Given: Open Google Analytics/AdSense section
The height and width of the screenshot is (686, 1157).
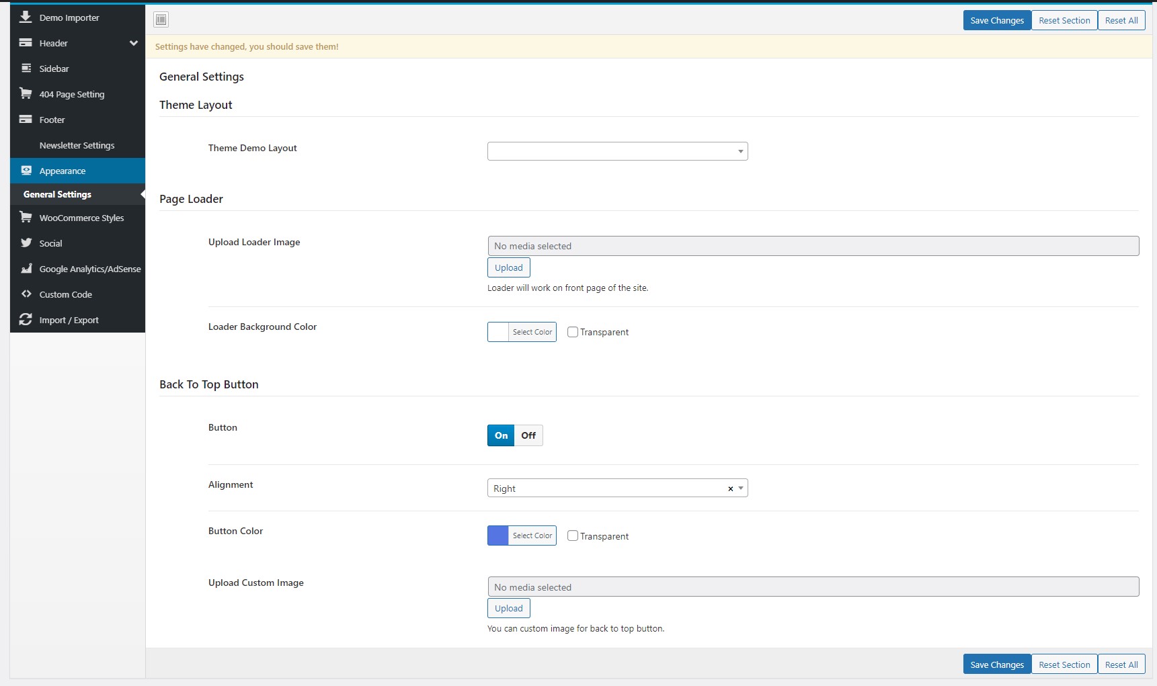Looking at the screenshot, I should coord(78,269).
